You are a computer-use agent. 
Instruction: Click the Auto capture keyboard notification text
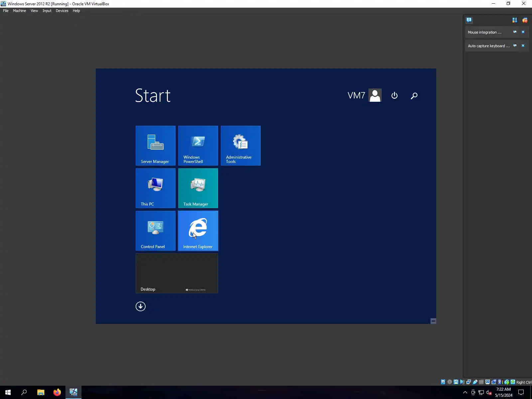click(x=488, y=46)
